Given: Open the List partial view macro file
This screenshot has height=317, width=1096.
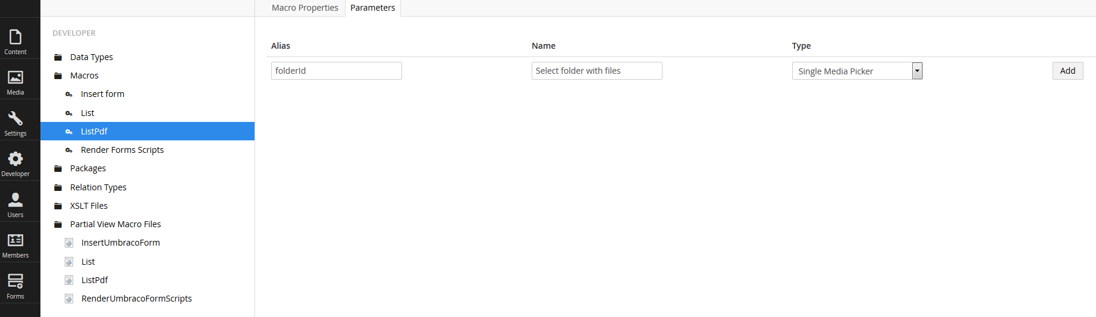Looking at the screenshot, I should pyautogui.click(x=88, y=262).
